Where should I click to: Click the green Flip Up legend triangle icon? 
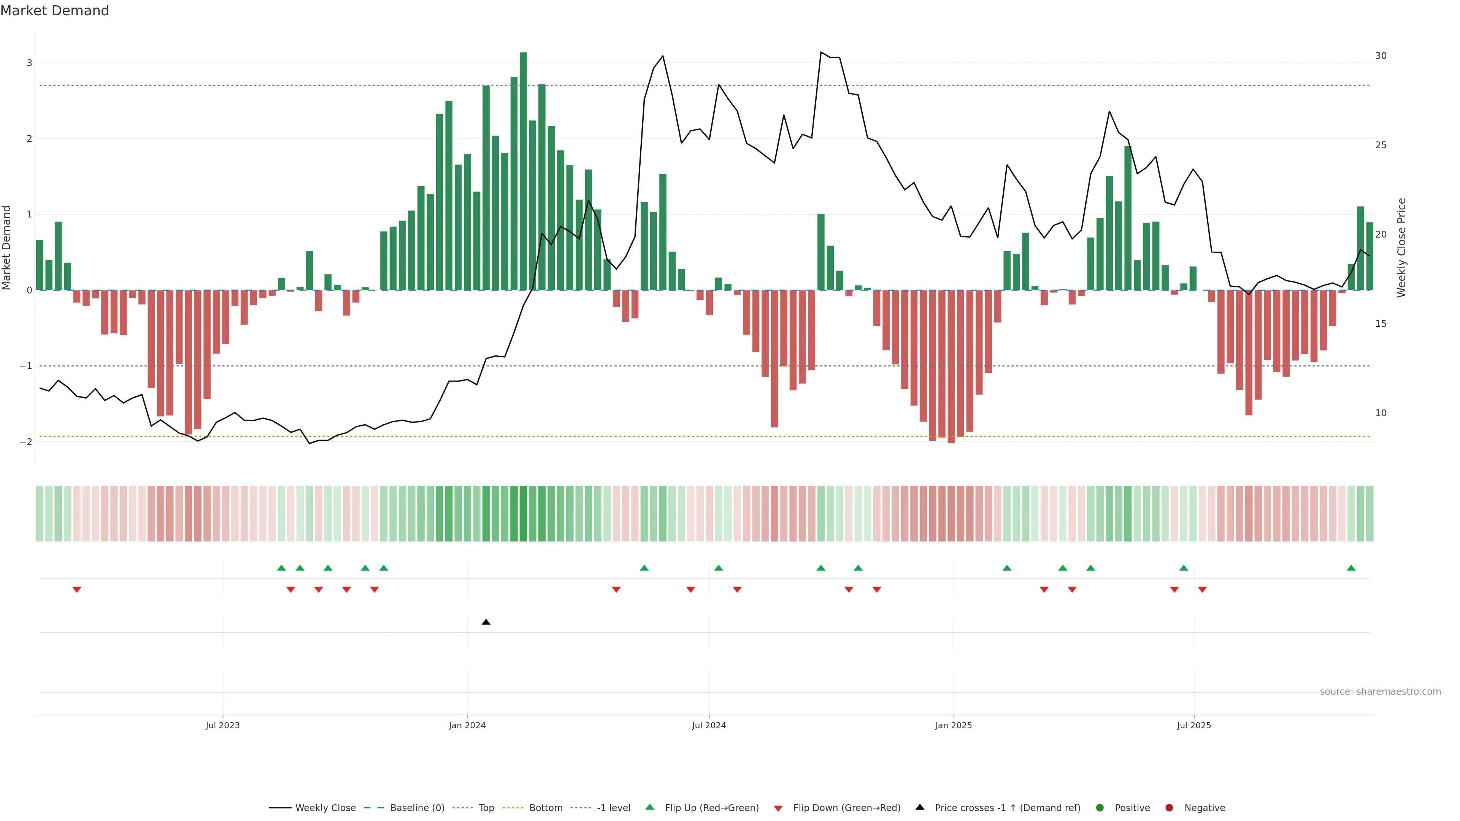coord(650,807)
